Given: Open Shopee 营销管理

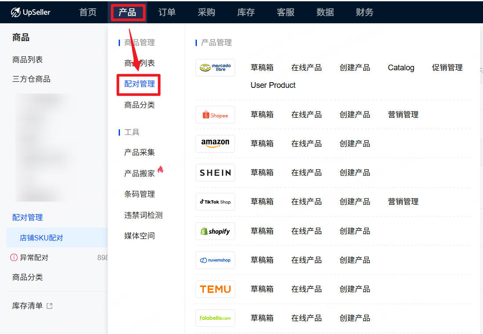Looking at the screenshot, I should [403, 115].
